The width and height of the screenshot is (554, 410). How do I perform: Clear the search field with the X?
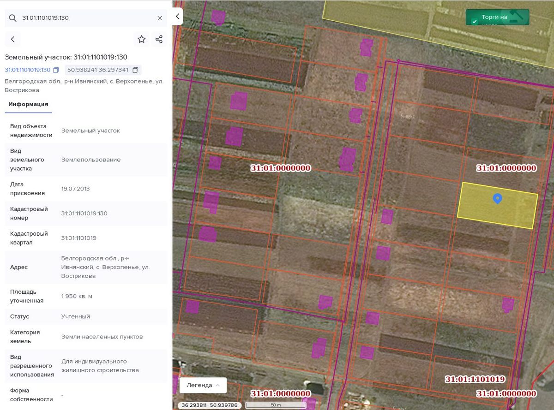[x=160, y=18]
